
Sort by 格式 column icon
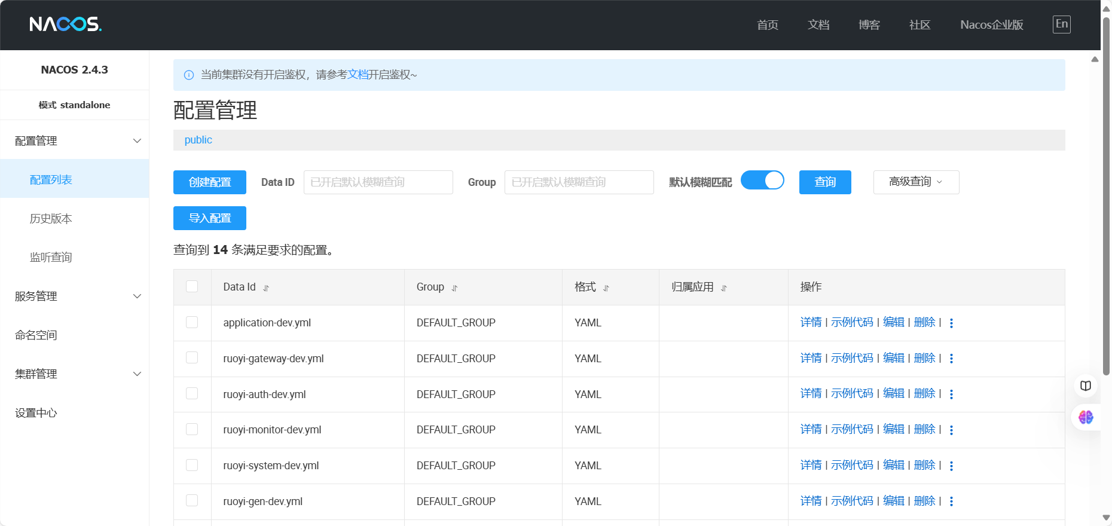point(606,288)
